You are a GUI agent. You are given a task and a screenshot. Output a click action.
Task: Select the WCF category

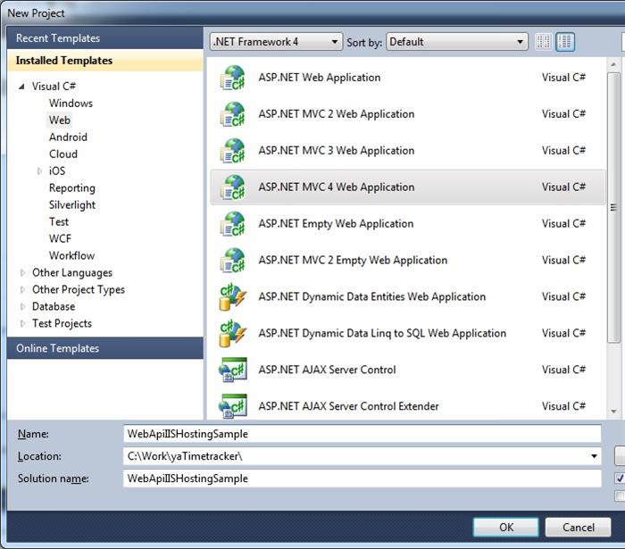(x=60, y=238)
